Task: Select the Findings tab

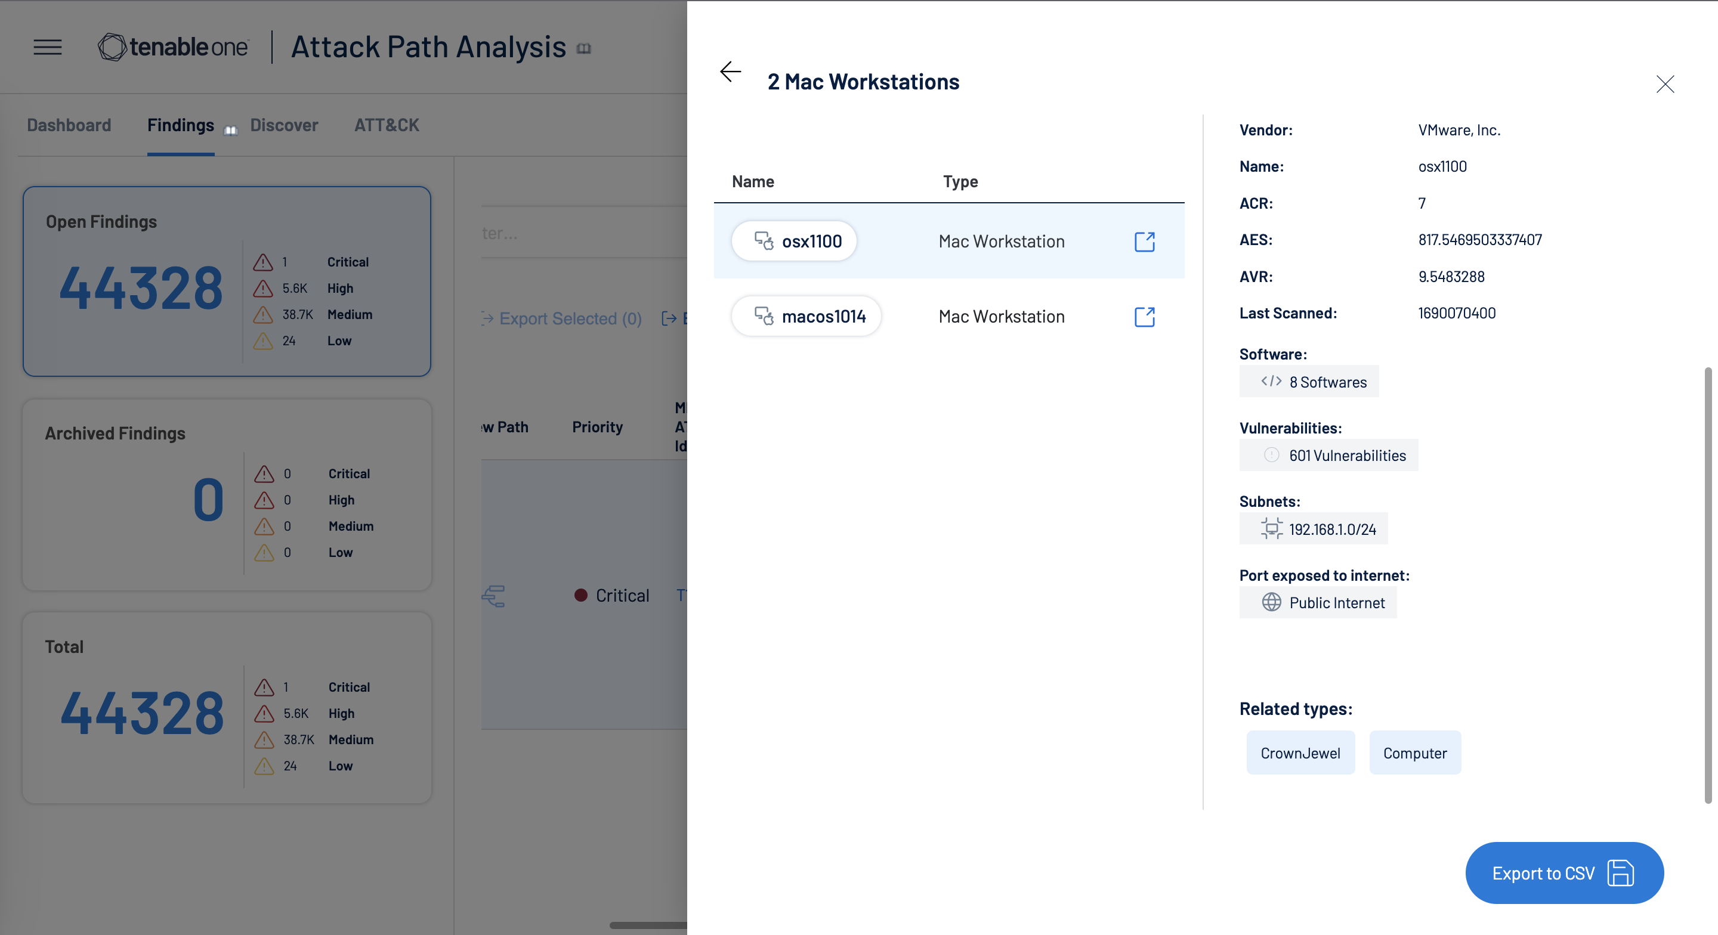Action: pos(180,125)
